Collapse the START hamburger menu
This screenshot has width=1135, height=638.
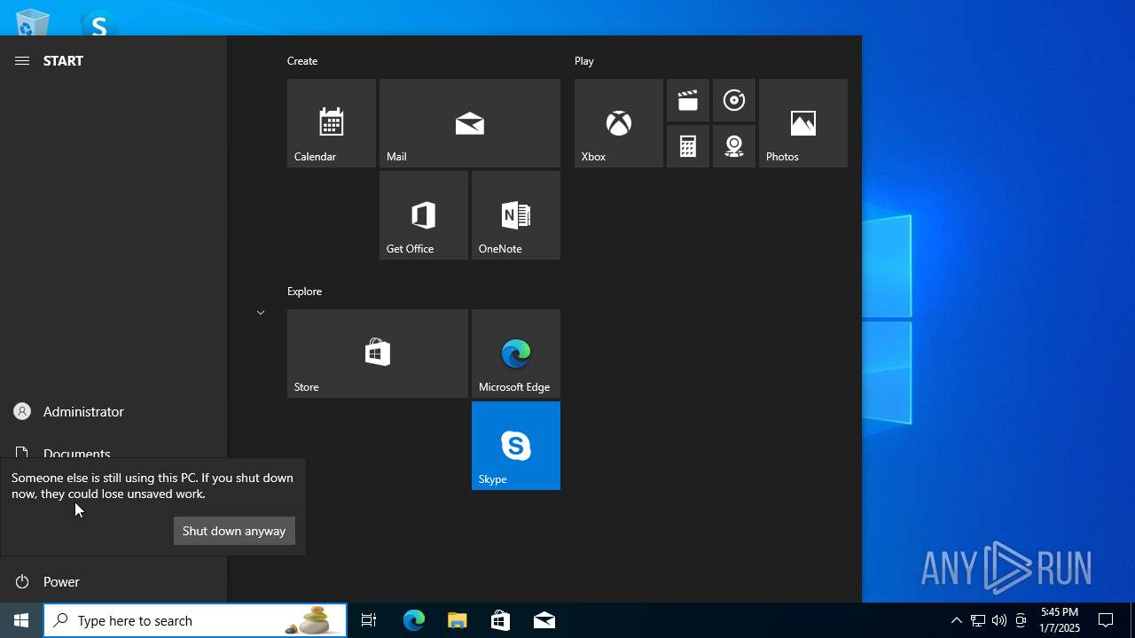click(x=22, y=60)
